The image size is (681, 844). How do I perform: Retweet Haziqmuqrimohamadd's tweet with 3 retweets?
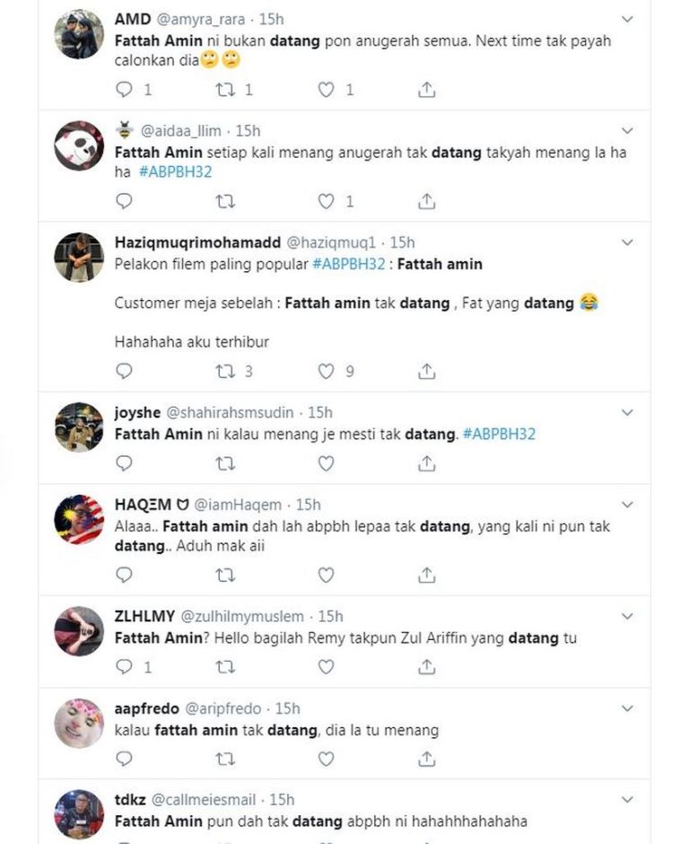pos(226,371)
